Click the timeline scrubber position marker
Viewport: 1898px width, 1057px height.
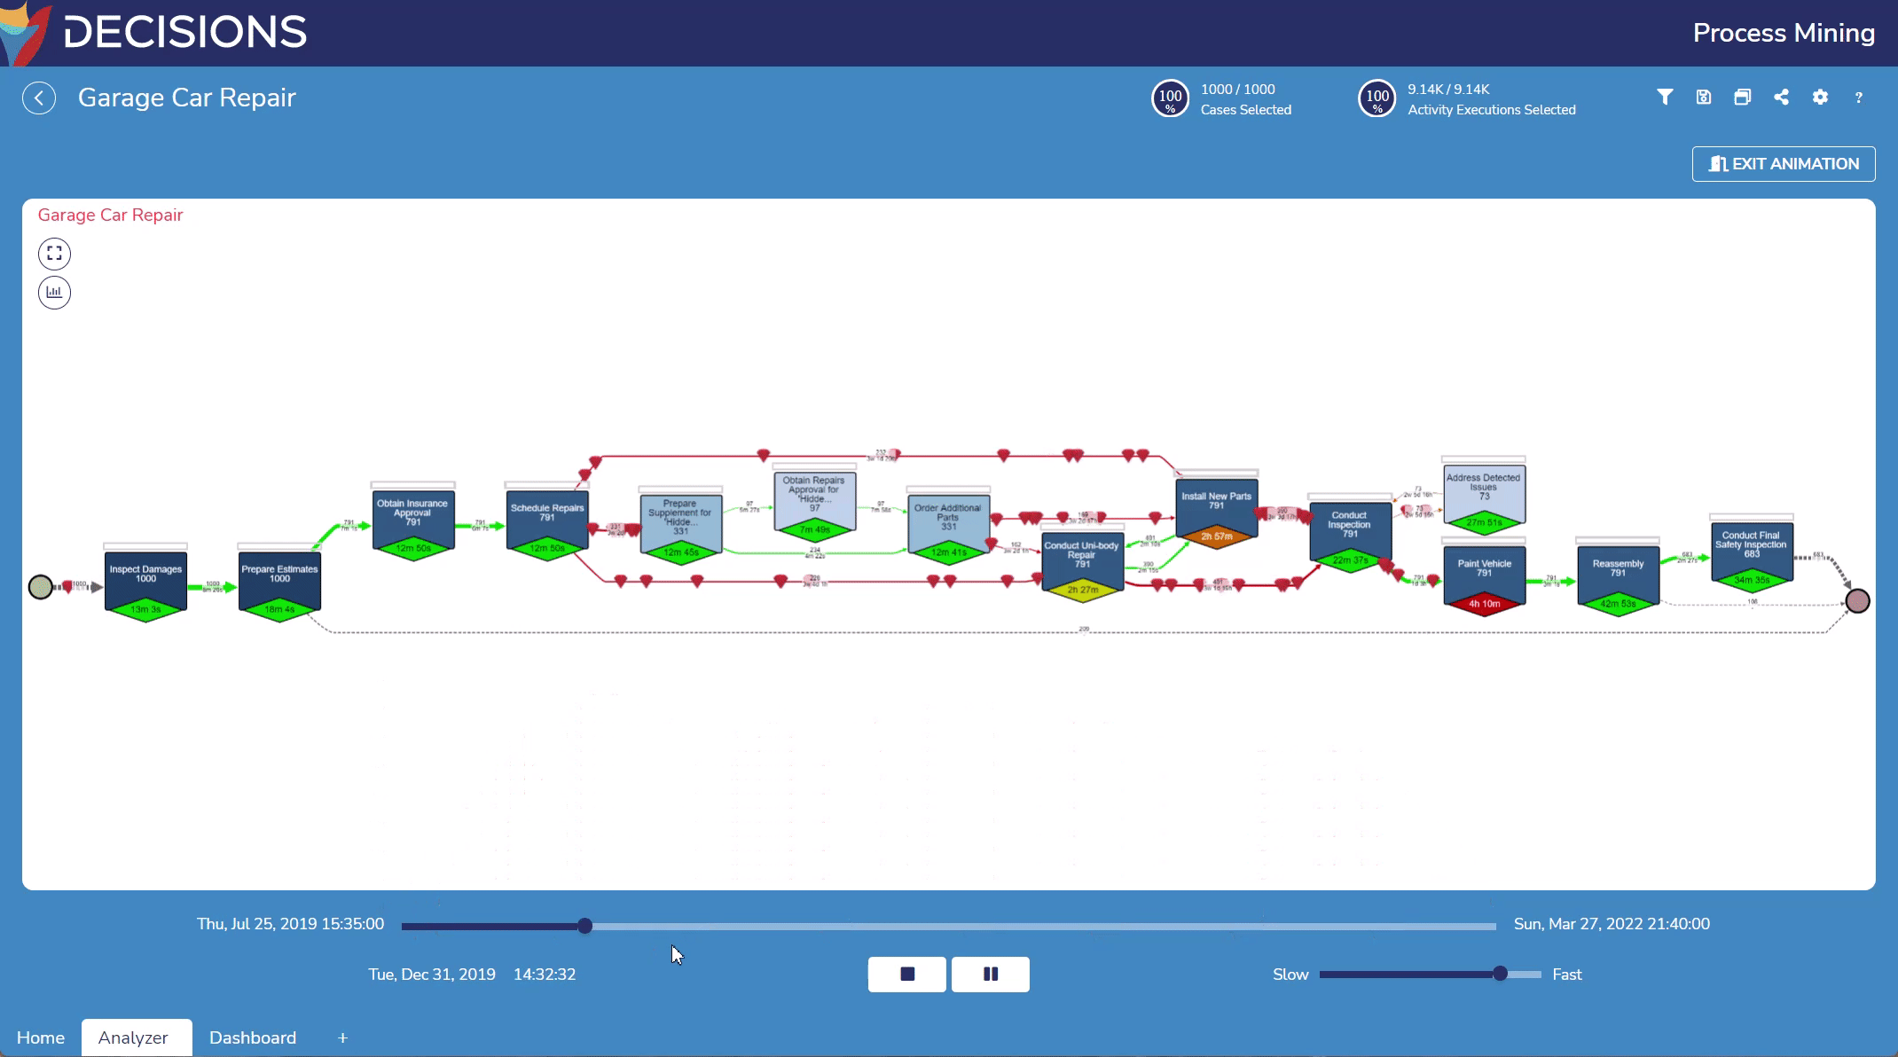point(584,924)
